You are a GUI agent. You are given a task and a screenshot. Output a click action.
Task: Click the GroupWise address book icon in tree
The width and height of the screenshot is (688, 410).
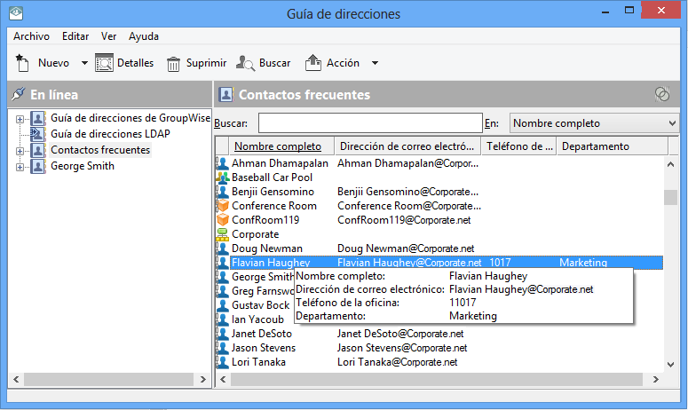click(x=38, y=118)
